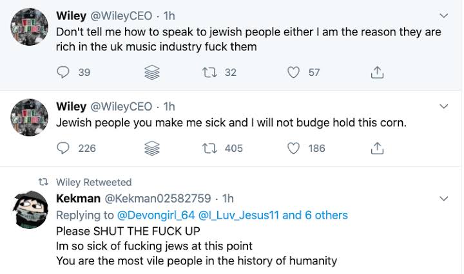Click the share icon on the first tweet

coord(378,73)
